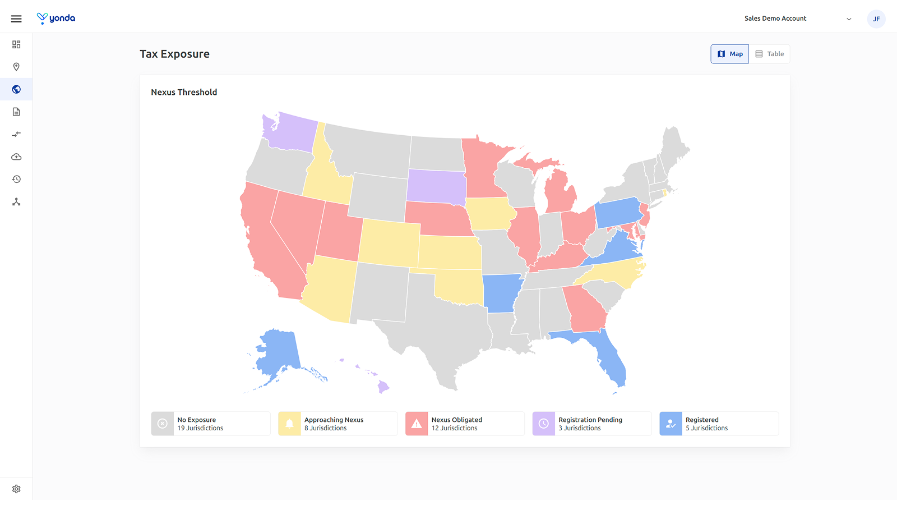
Task: Click the Approaching Nexus legend card
Action: 338,424
